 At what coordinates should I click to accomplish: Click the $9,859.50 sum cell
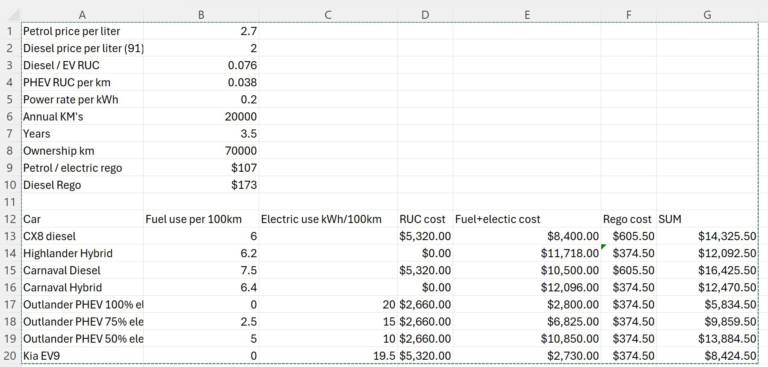tap(707, 322)
